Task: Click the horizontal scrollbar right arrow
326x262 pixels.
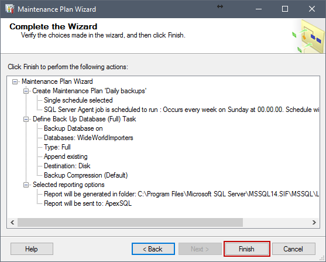Action: tap(314, 222)
